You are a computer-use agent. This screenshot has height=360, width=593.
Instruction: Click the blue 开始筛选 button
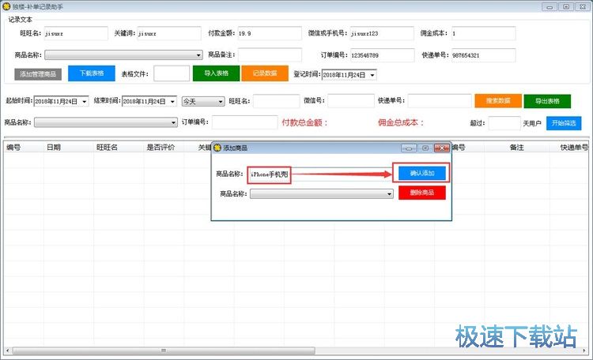point(564,123)
